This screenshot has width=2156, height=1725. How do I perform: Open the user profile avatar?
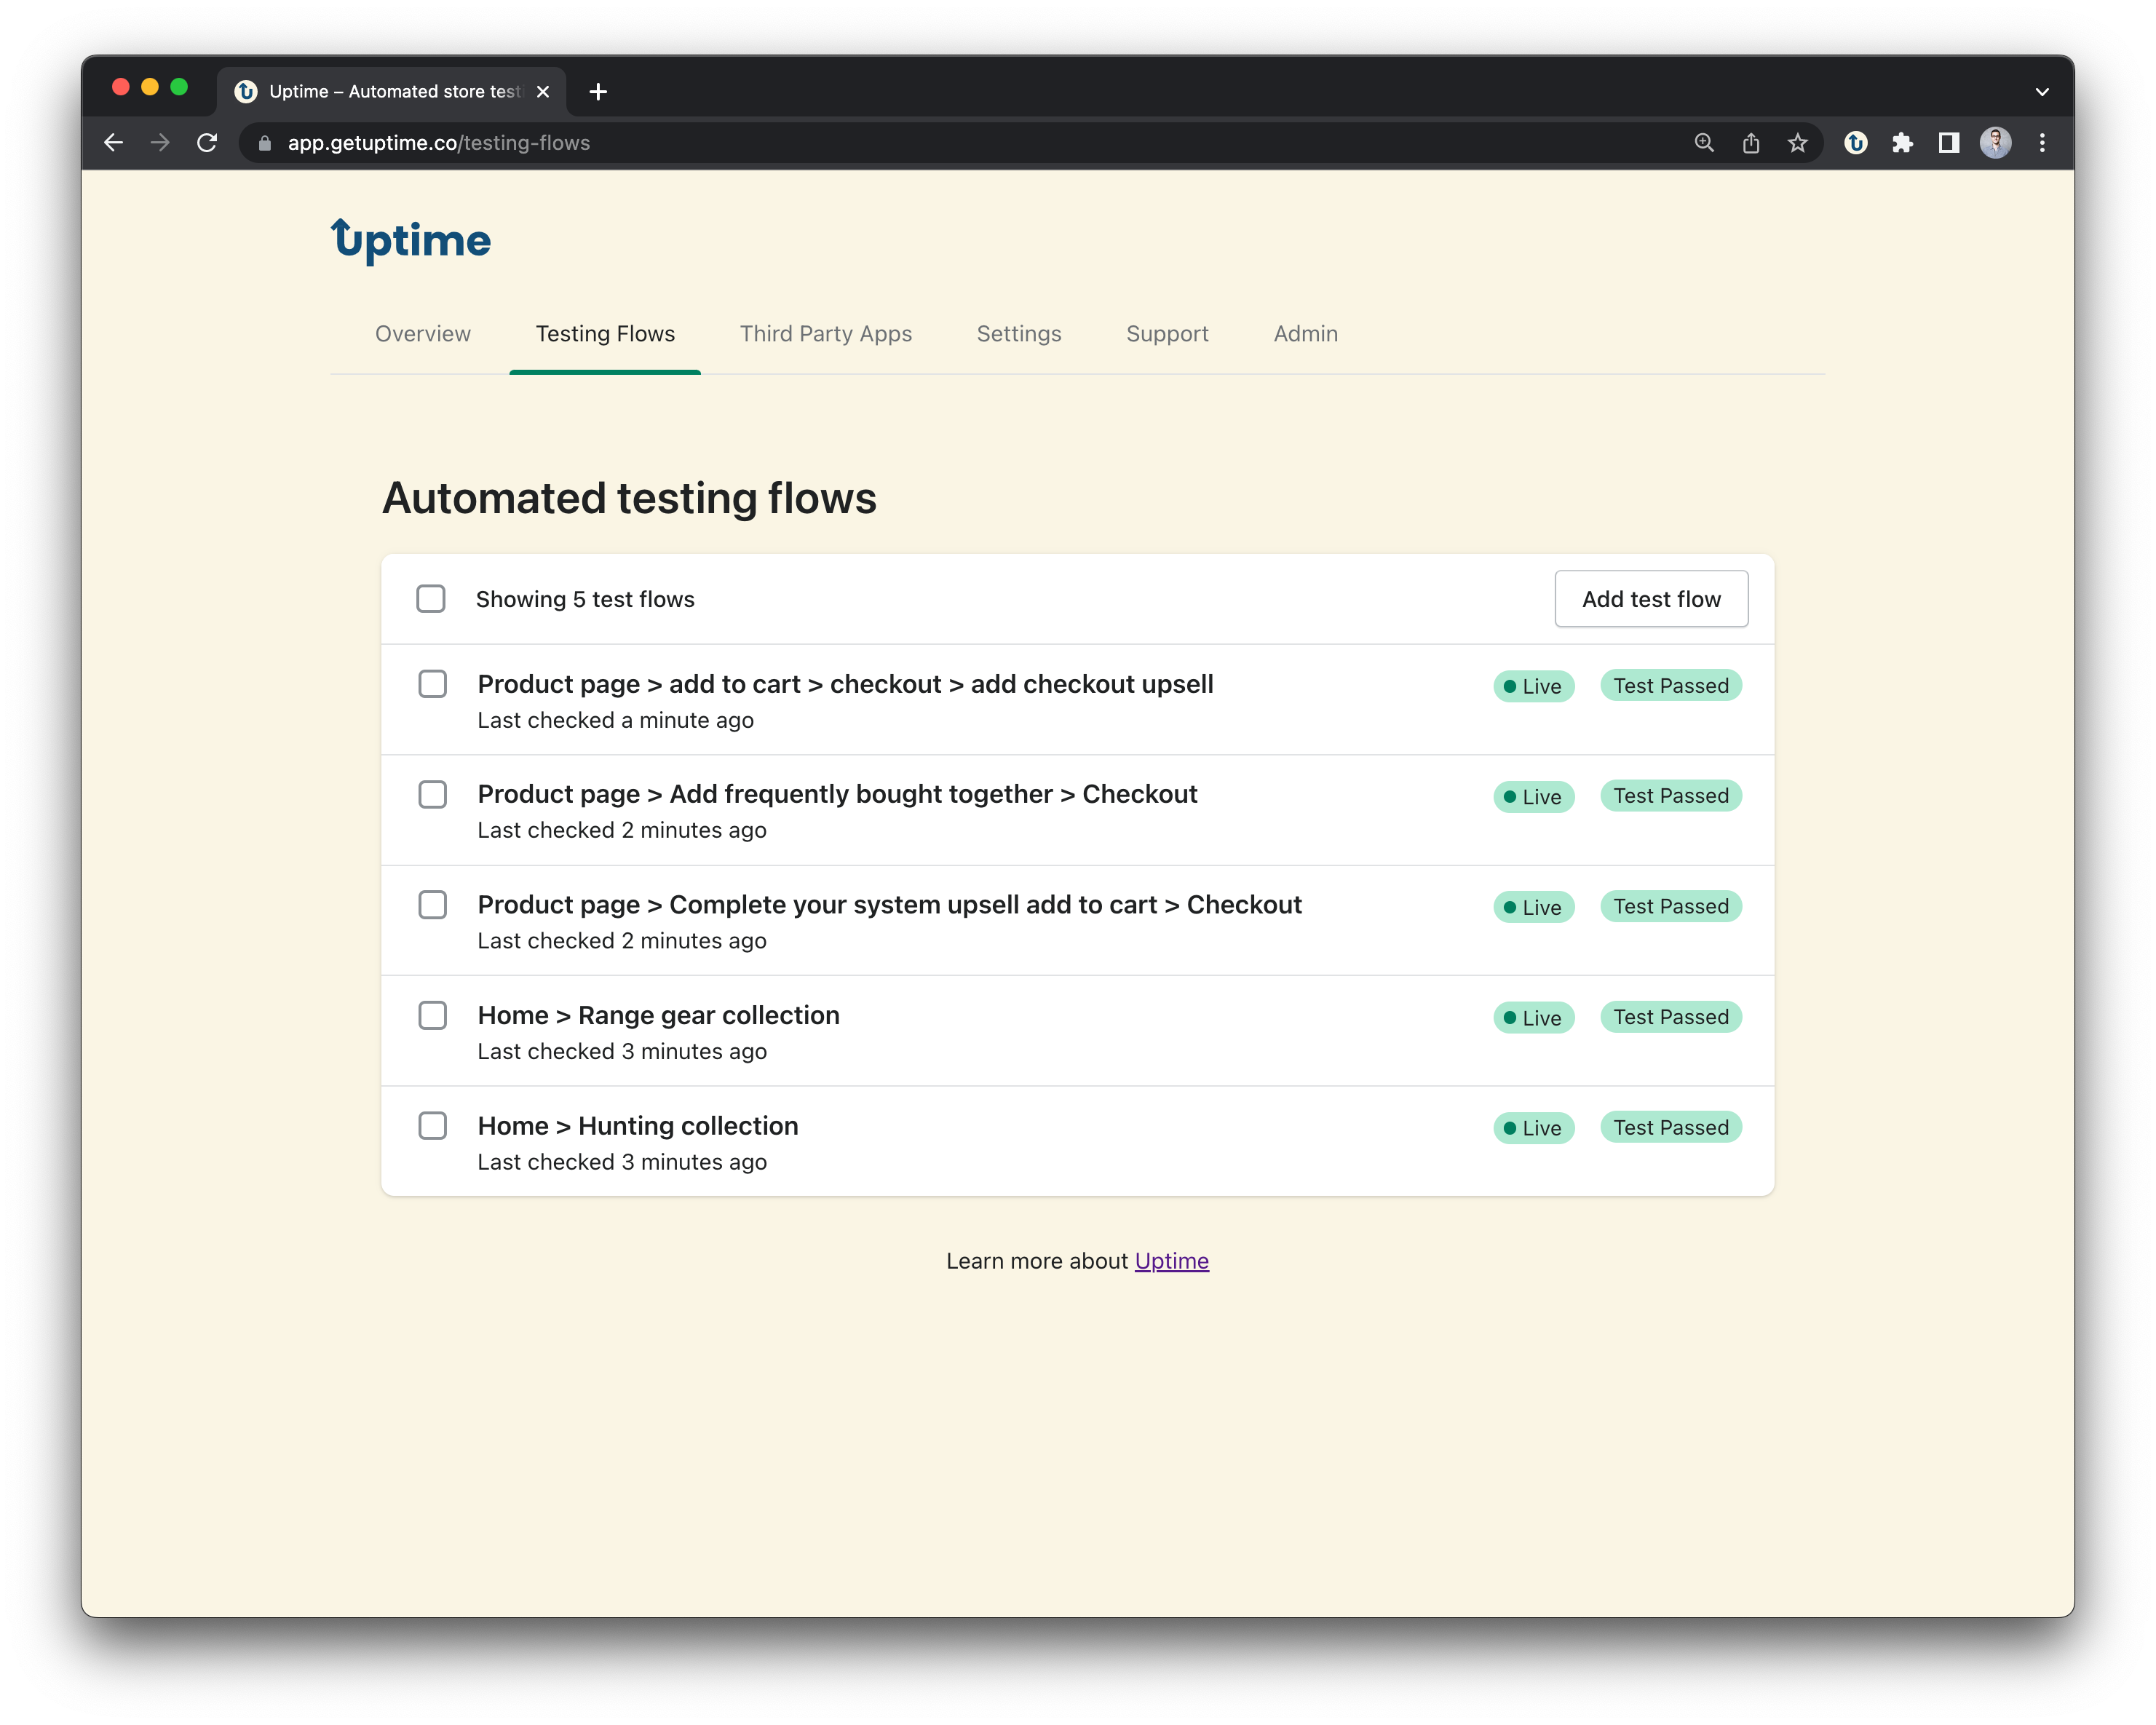point(1996,143)
